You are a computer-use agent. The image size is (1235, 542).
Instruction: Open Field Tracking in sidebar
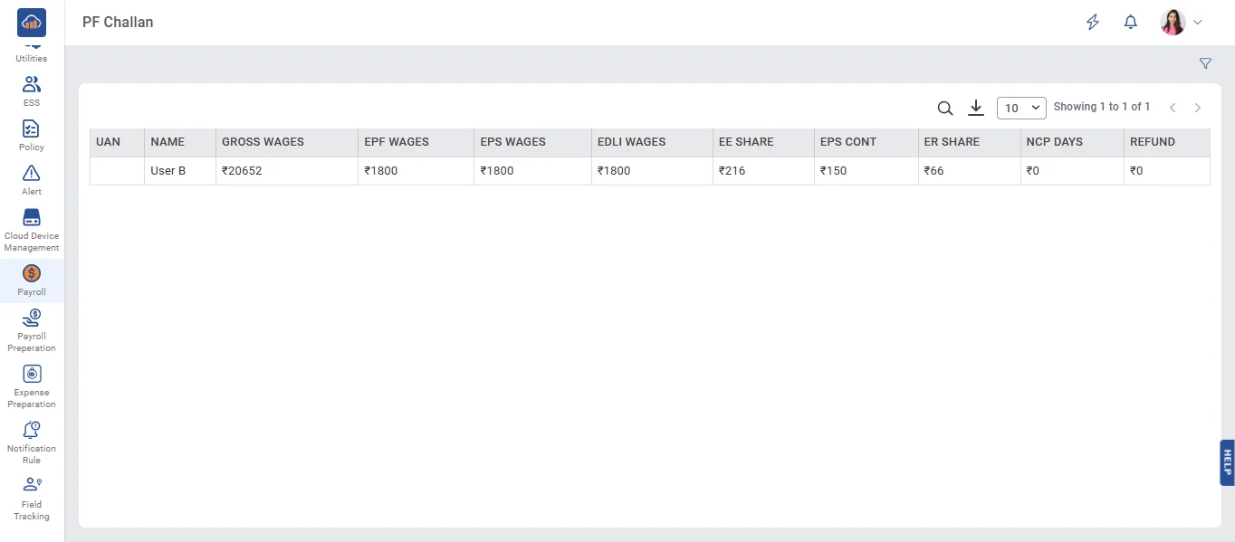[x=32, y=498]
